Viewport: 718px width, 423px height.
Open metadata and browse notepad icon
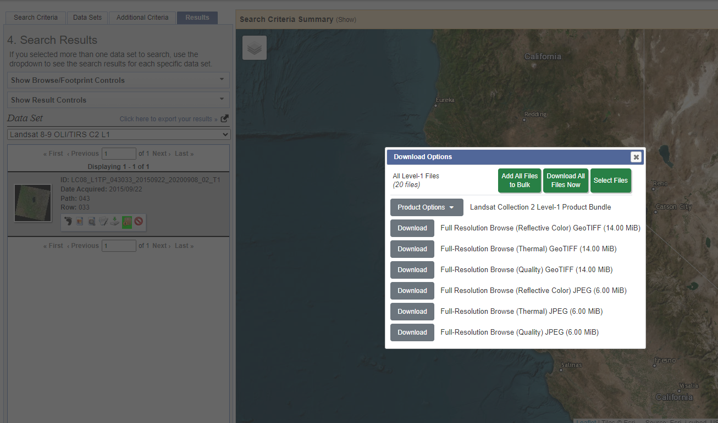pos(103,221)
